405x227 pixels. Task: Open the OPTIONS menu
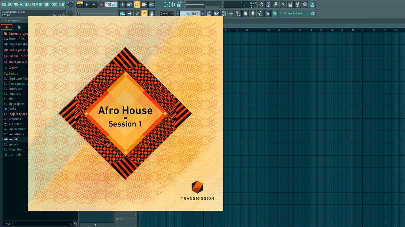pyautogui.click(x=44, y=4)
